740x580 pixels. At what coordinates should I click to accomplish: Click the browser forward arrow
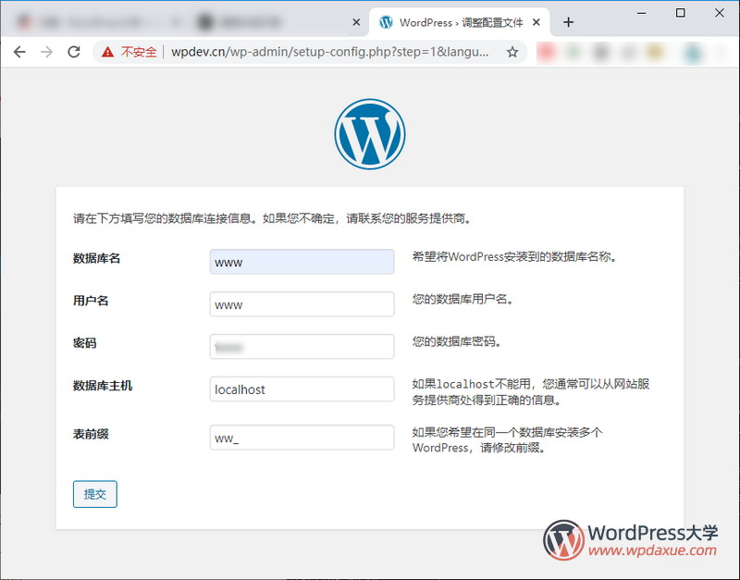[46, 53]
